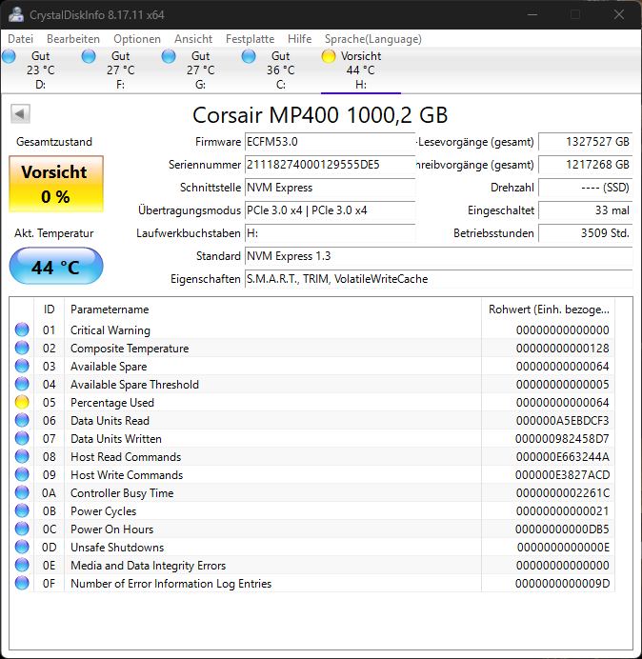The image size is (642, 659).
Task: Click the Firmware field ECFM53.0
Action: tap(330, 142)
